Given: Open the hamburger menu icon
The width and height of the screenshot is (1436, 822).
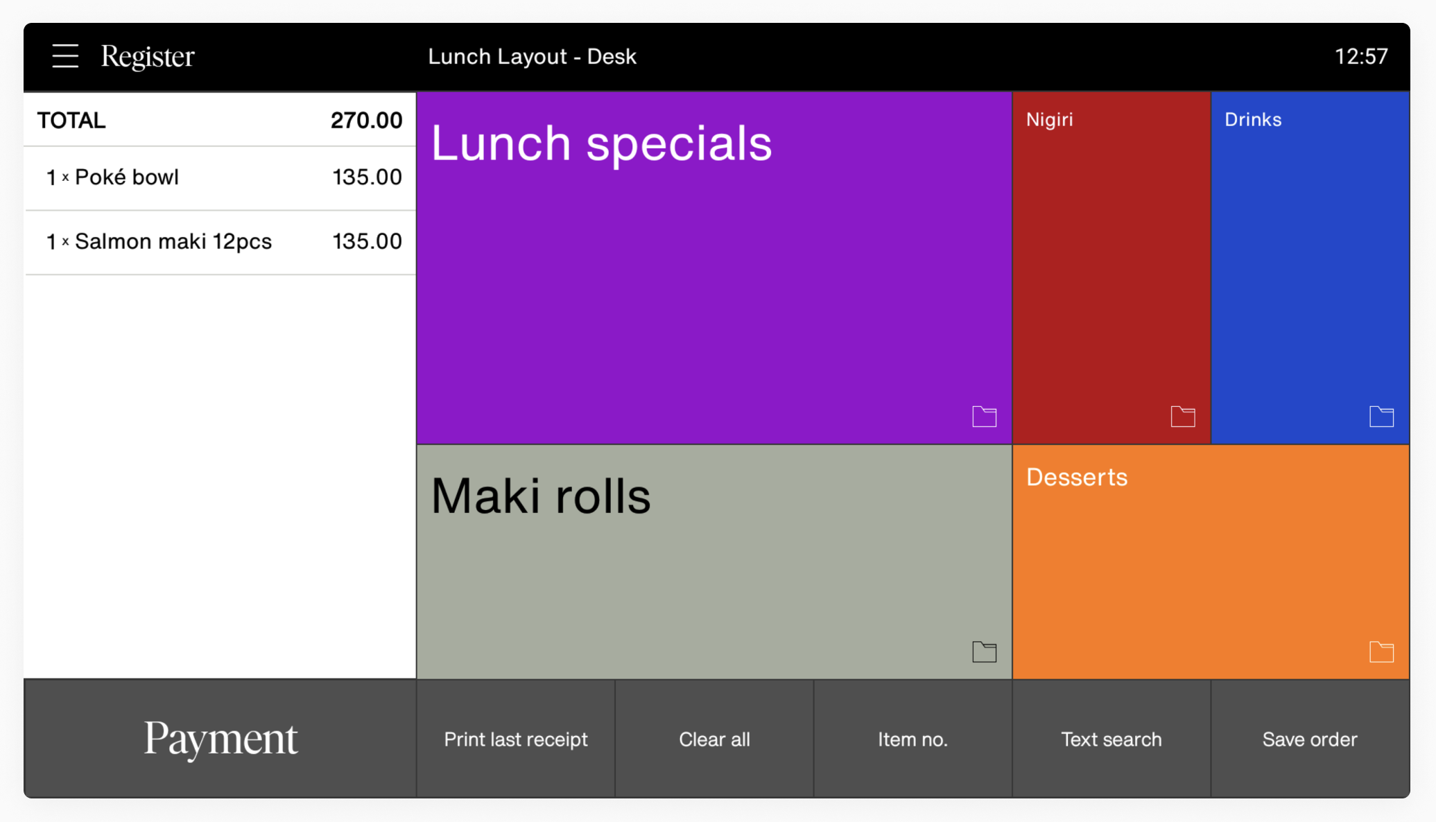Looking at the screenshot, I should [65, 56].
